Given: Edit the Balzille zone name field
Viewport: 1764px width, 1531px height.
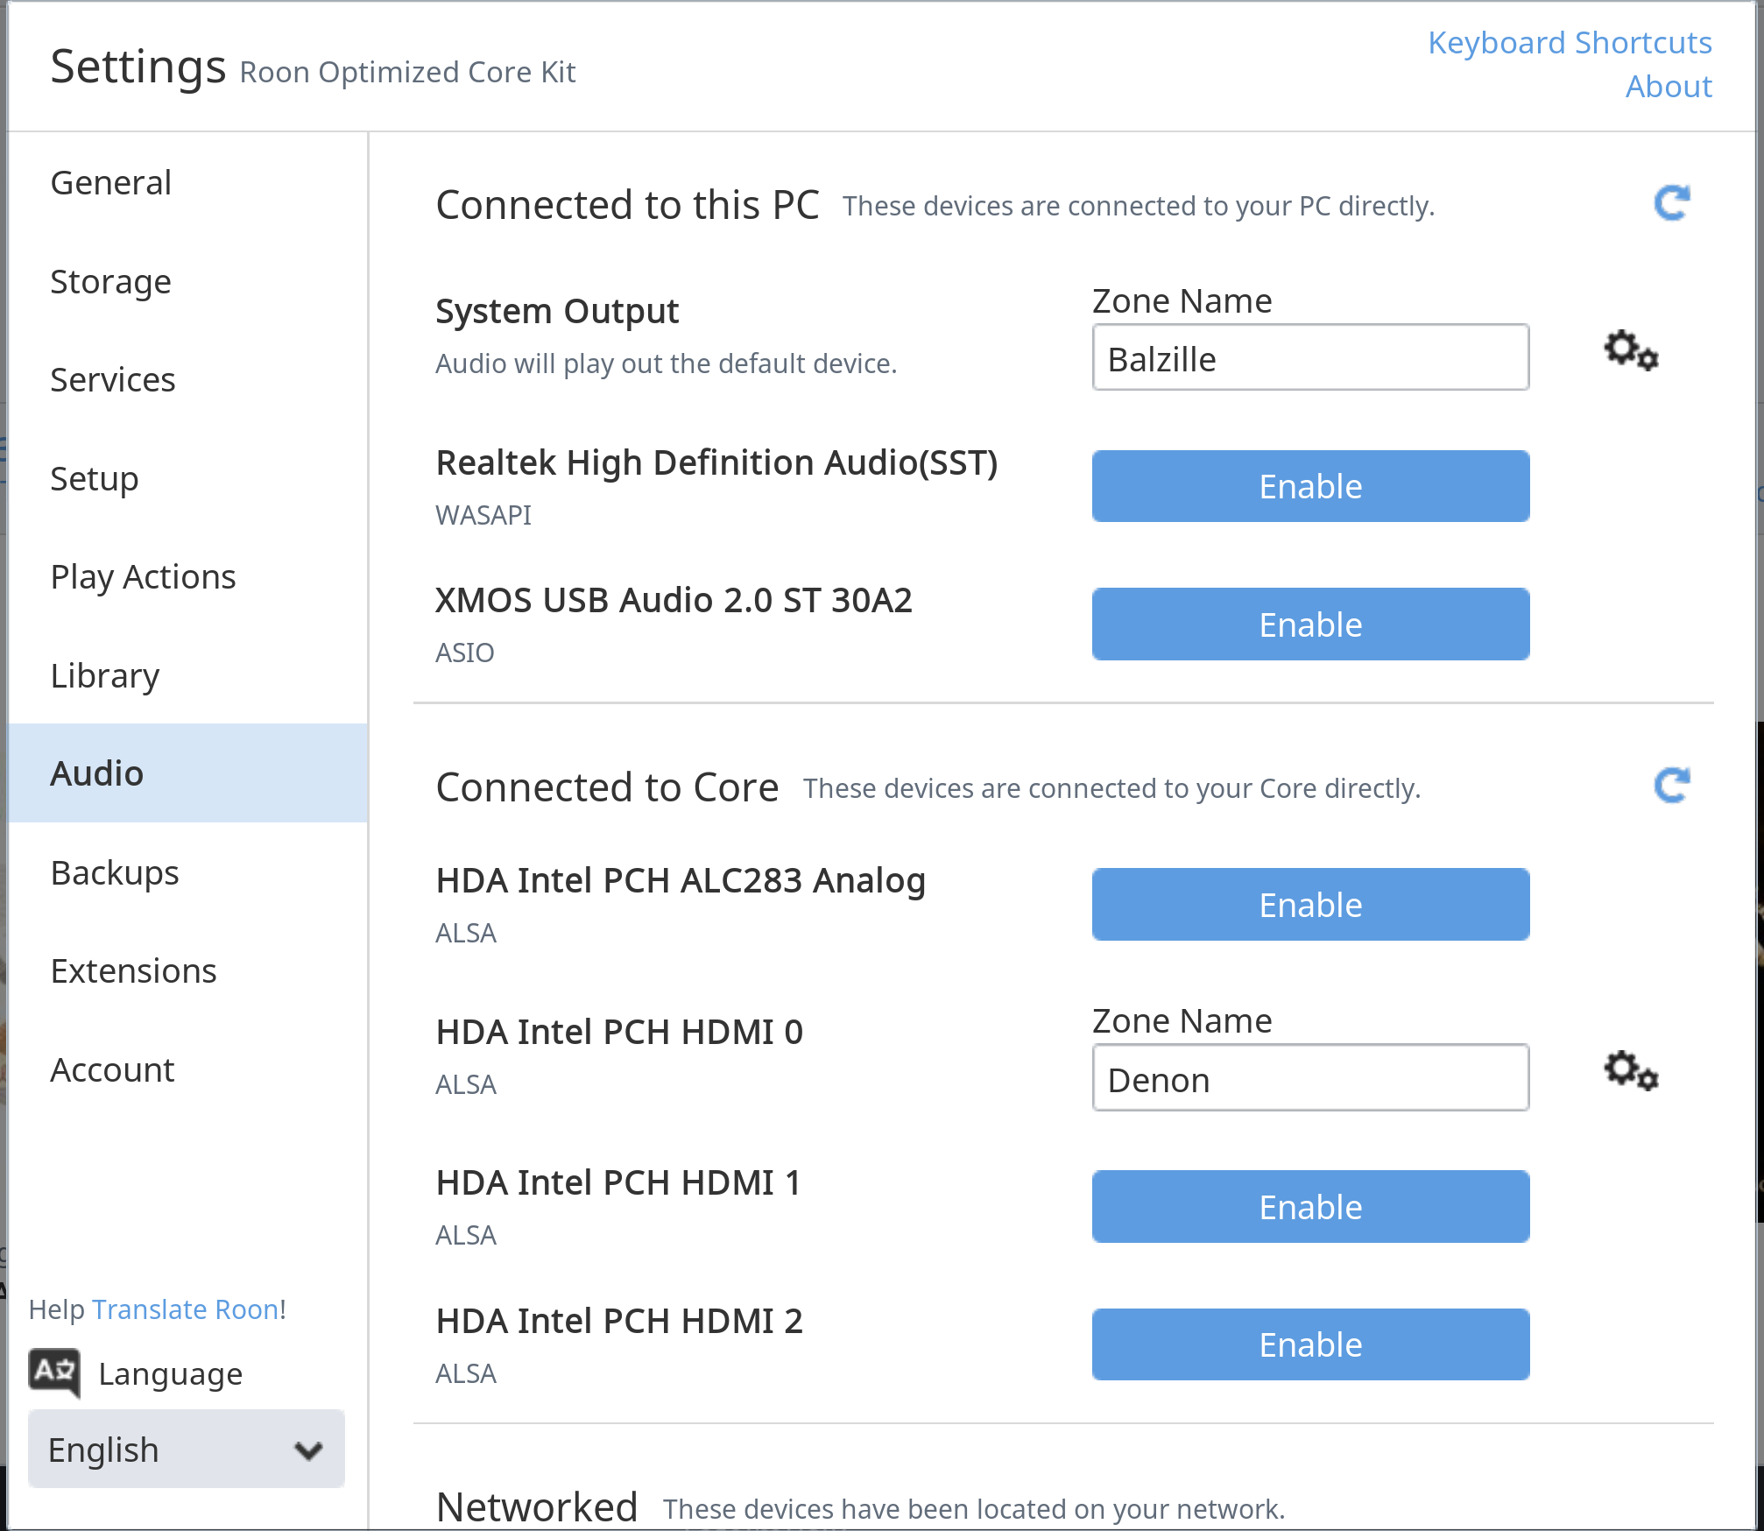Looking at the screenshot, I should 1310,357.
